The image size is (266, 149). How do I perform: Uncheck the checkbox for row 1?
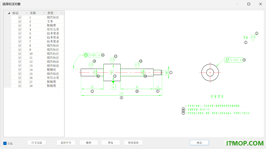click(x=20, y=17)
